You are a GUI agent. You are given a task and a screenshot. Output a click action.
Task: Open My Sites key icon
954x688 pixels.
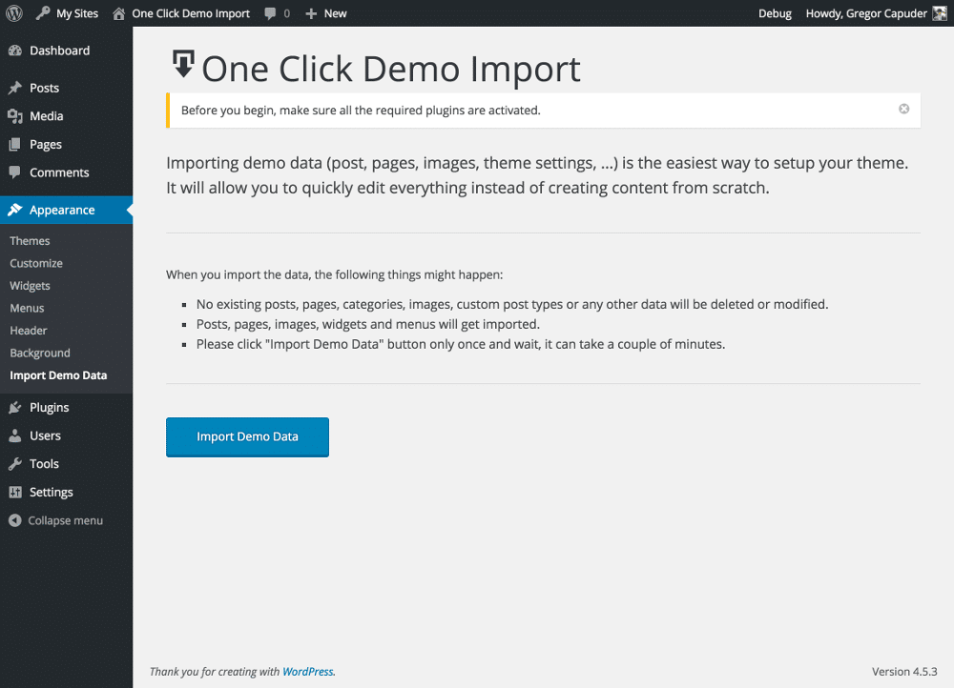click(x=43, y=12)
